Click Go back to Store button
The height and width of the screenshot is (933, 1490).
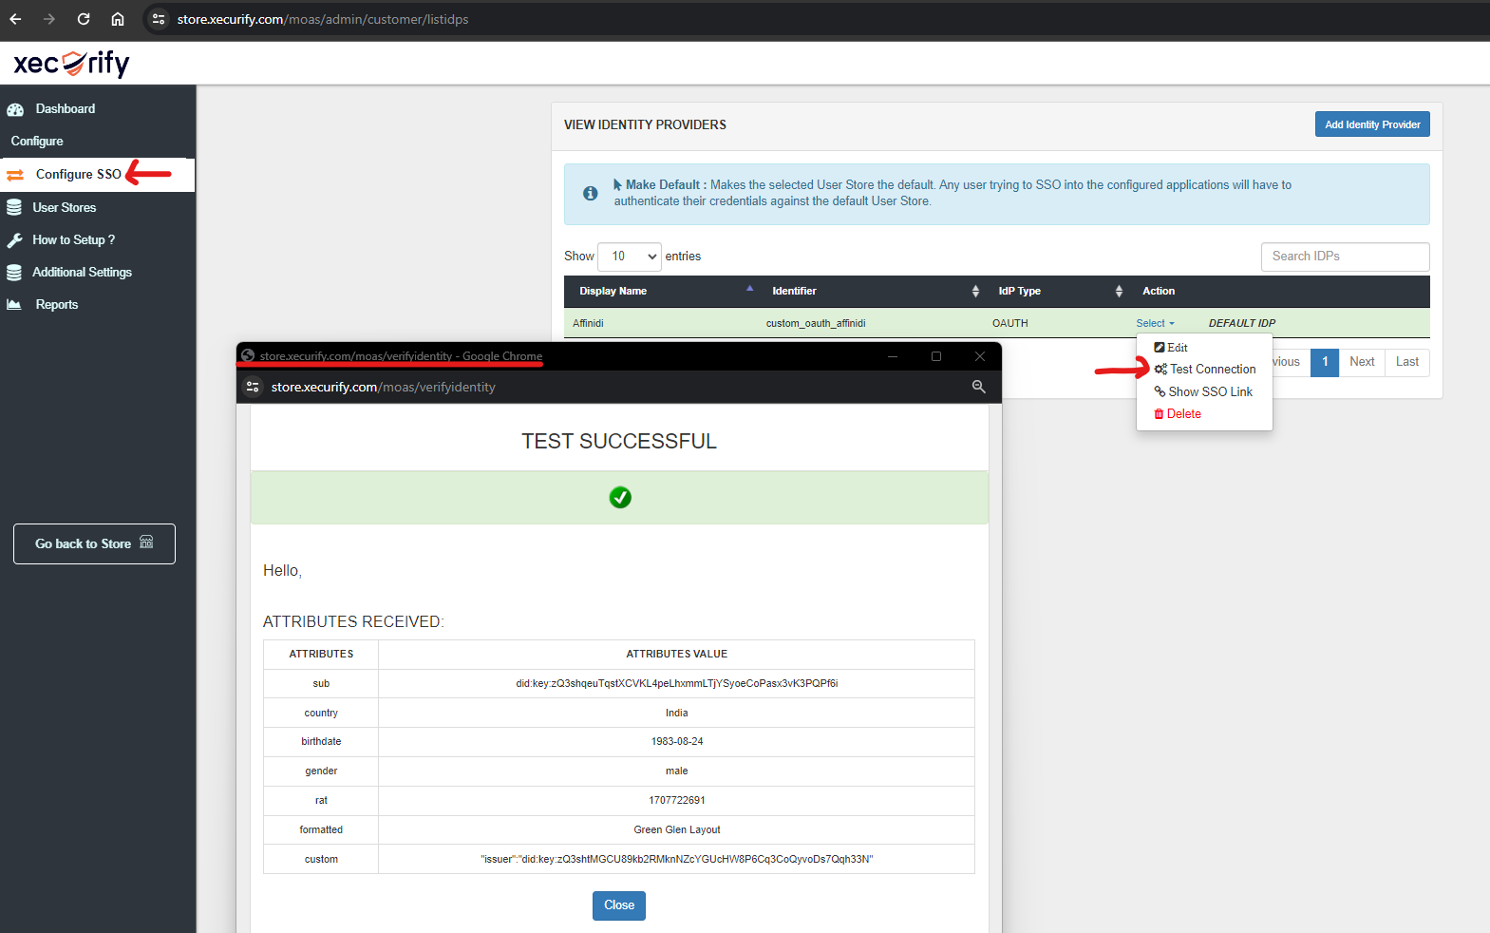point(94,543)
